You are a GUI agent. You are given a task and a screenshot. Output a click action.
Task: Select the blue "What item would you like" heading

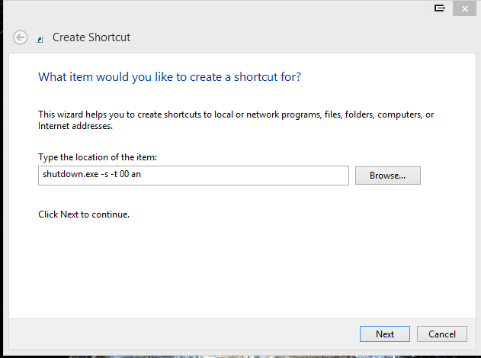(x=169, y=77)
